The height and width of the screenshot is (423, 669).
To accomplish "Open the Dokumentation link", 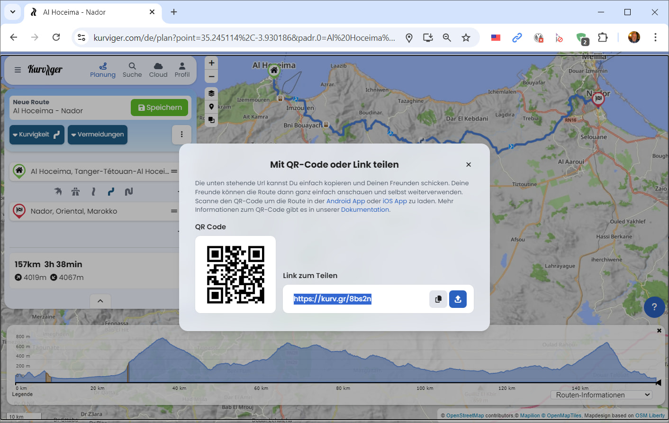I will pos(365,210).
